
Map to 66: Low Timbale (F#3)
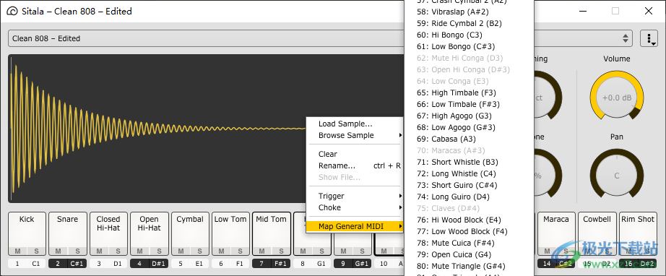coord(469,104)
